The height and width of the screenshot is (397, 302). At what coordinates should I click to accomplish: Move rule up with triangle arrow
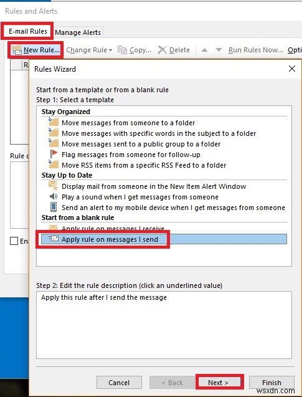pyautogui.click(x=204, y=50)
